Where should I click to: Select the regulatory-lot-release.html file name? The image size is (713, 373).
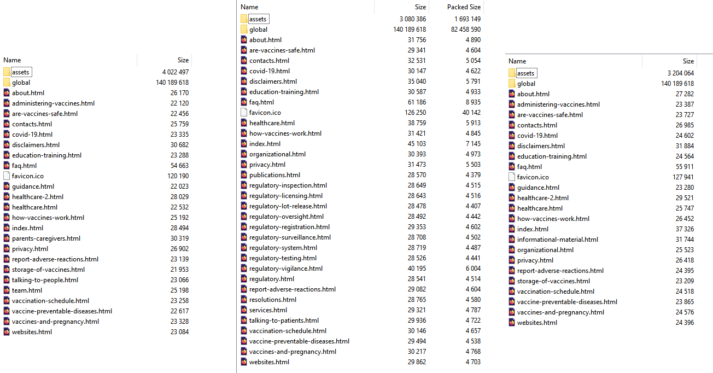[x=288, y=206]
